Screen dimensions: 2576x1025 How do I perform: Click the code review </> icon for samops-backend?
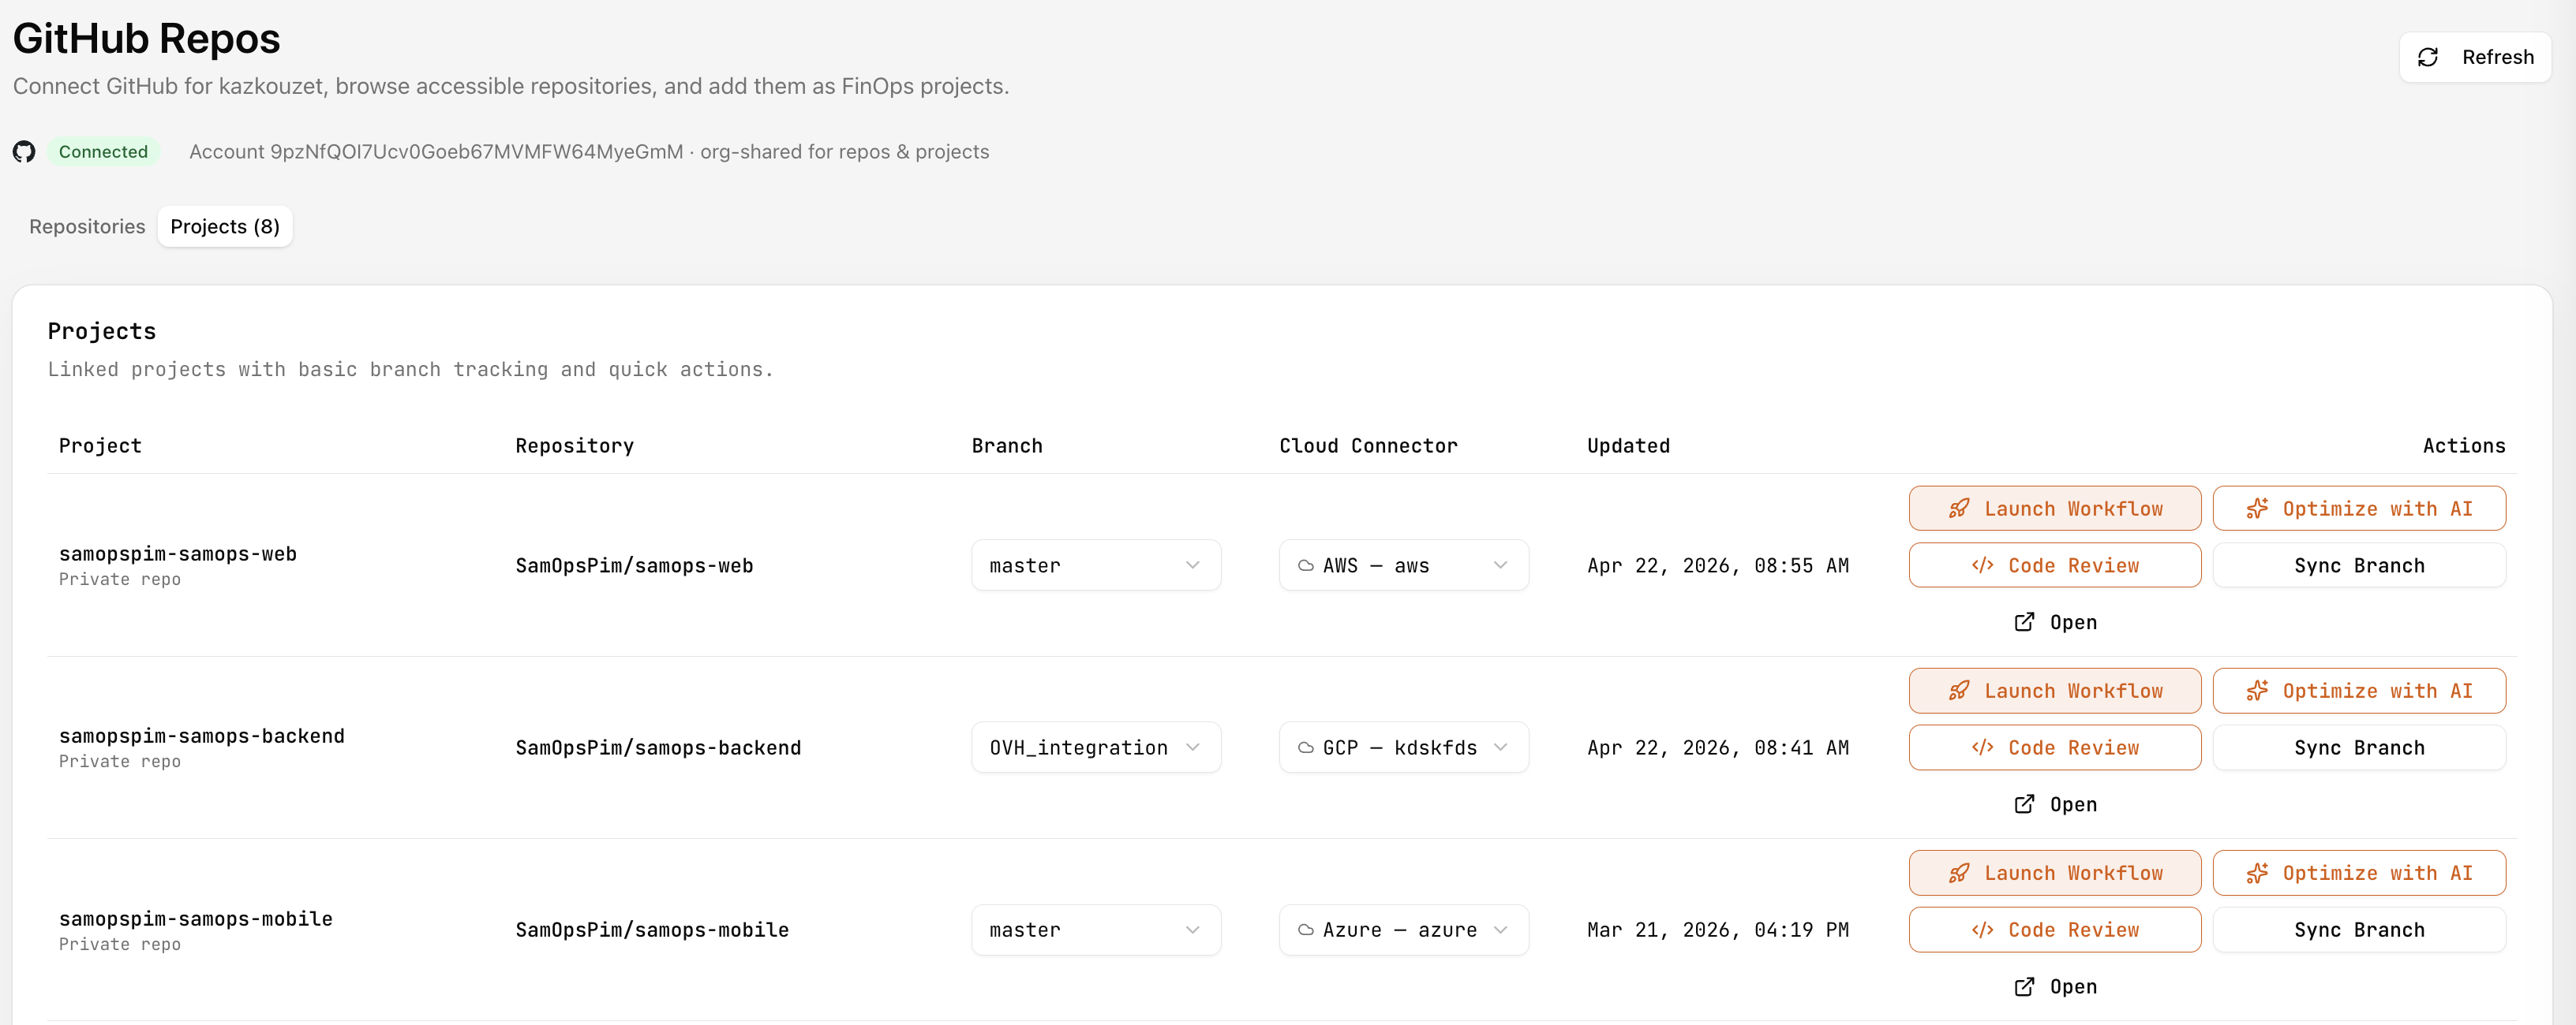[1984, 747]
